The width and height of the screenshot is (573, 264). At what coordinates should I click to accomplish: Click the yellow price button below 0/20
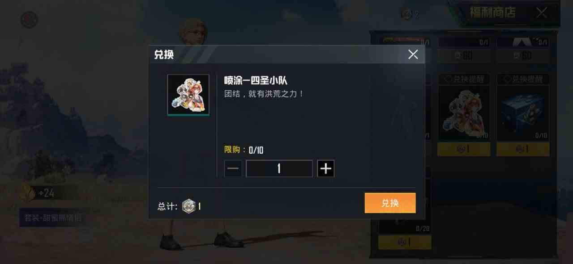[405, 242]
